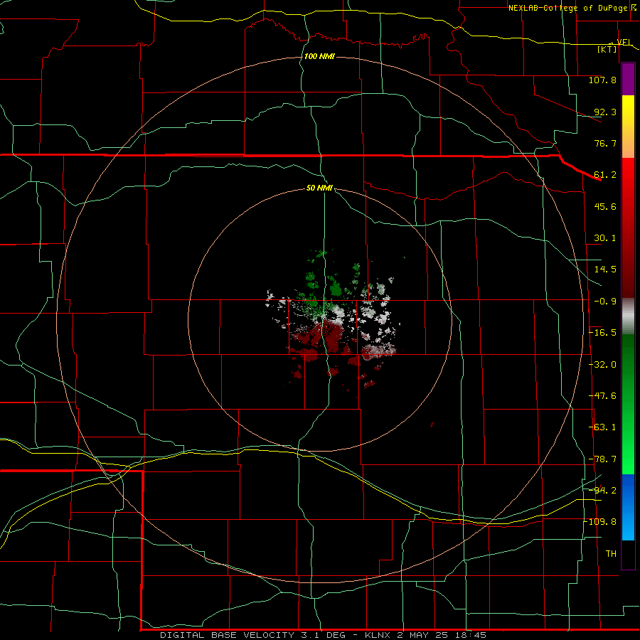Pick the gray-white zero-velocity color bar segment
The image size is (640, 640).
click(x=628, y=316)
